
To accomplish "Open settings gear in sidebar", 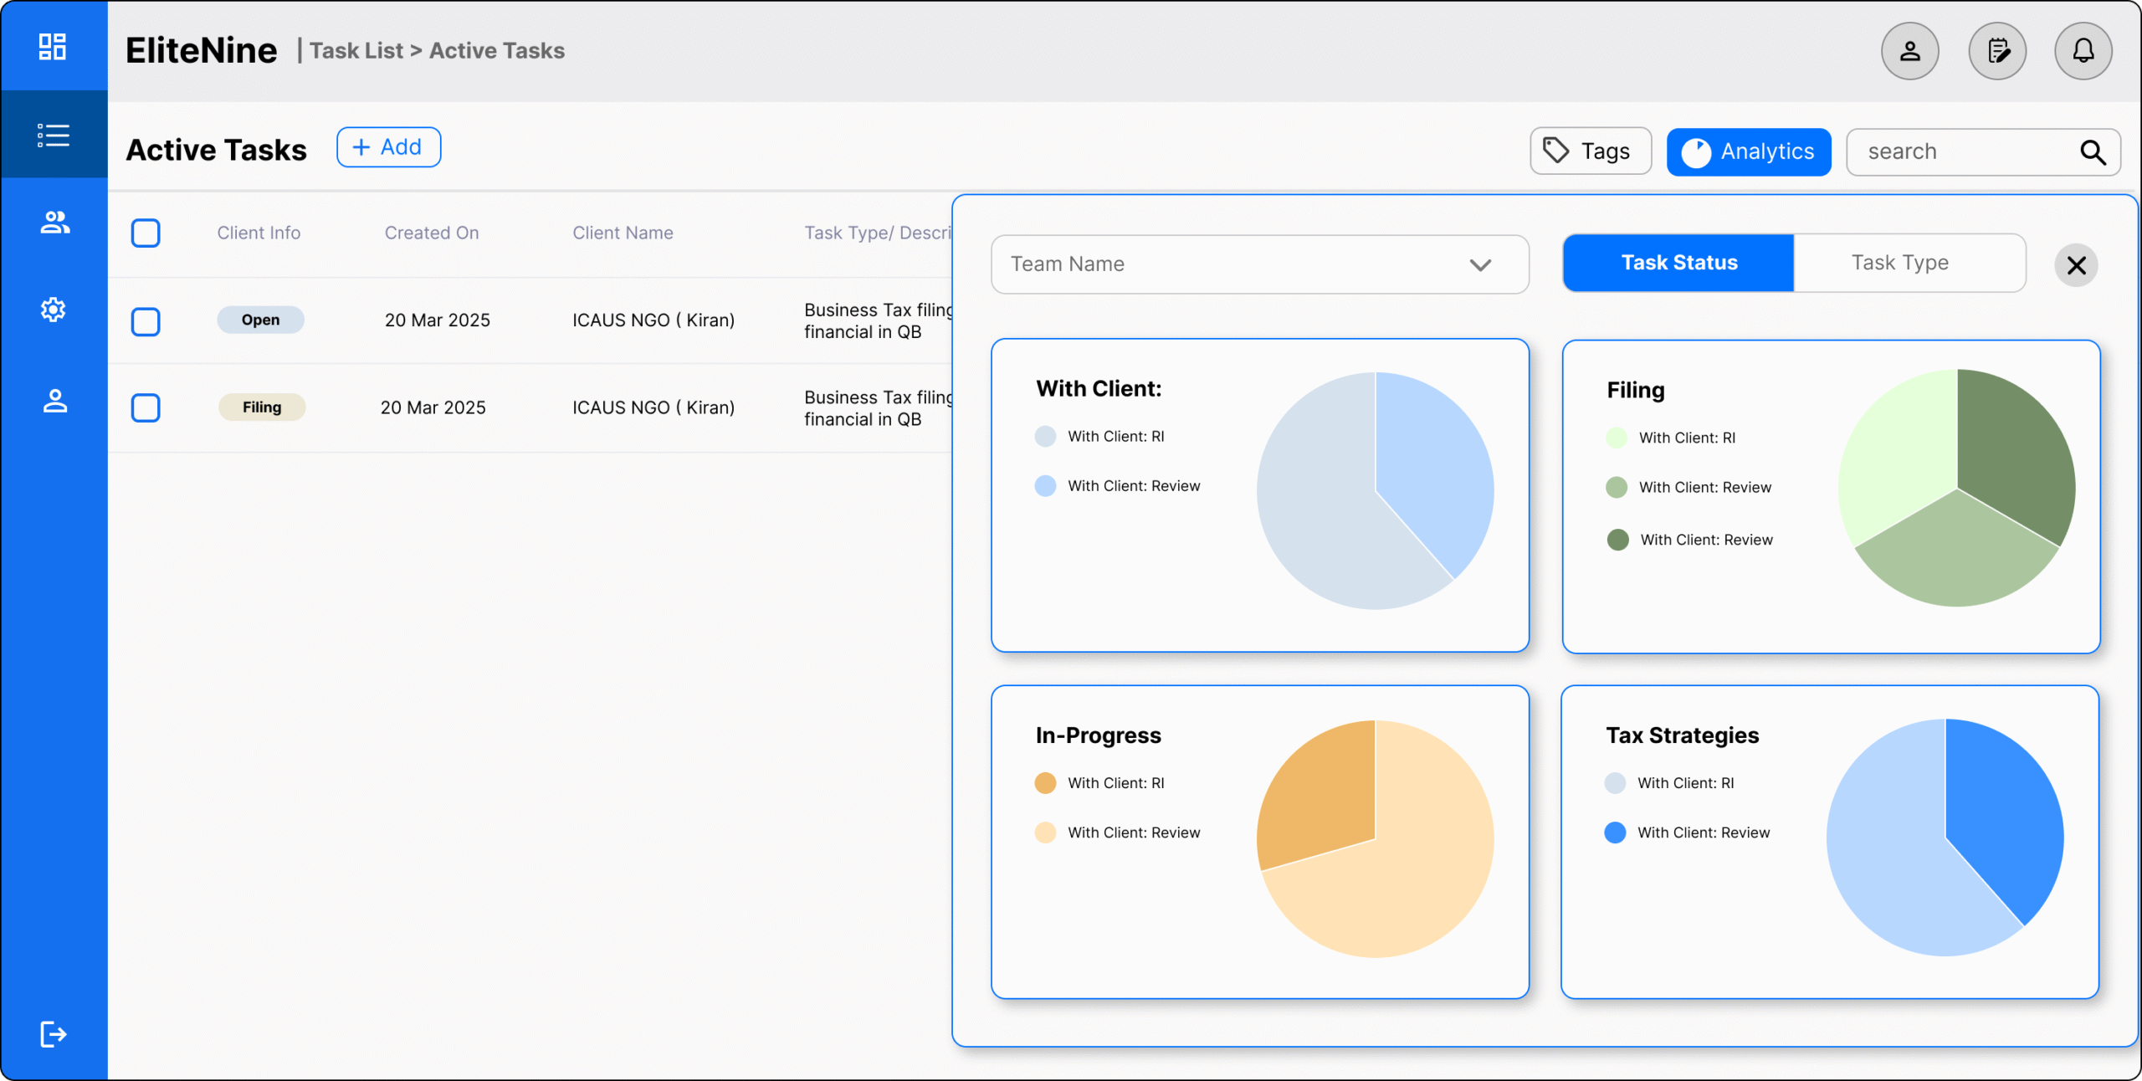I will (53, 310).
